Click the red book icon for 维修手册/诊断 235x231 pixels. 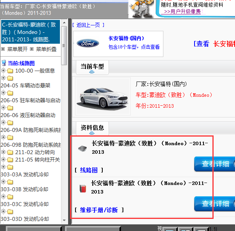pyautogui.click(x=83, y=188)
